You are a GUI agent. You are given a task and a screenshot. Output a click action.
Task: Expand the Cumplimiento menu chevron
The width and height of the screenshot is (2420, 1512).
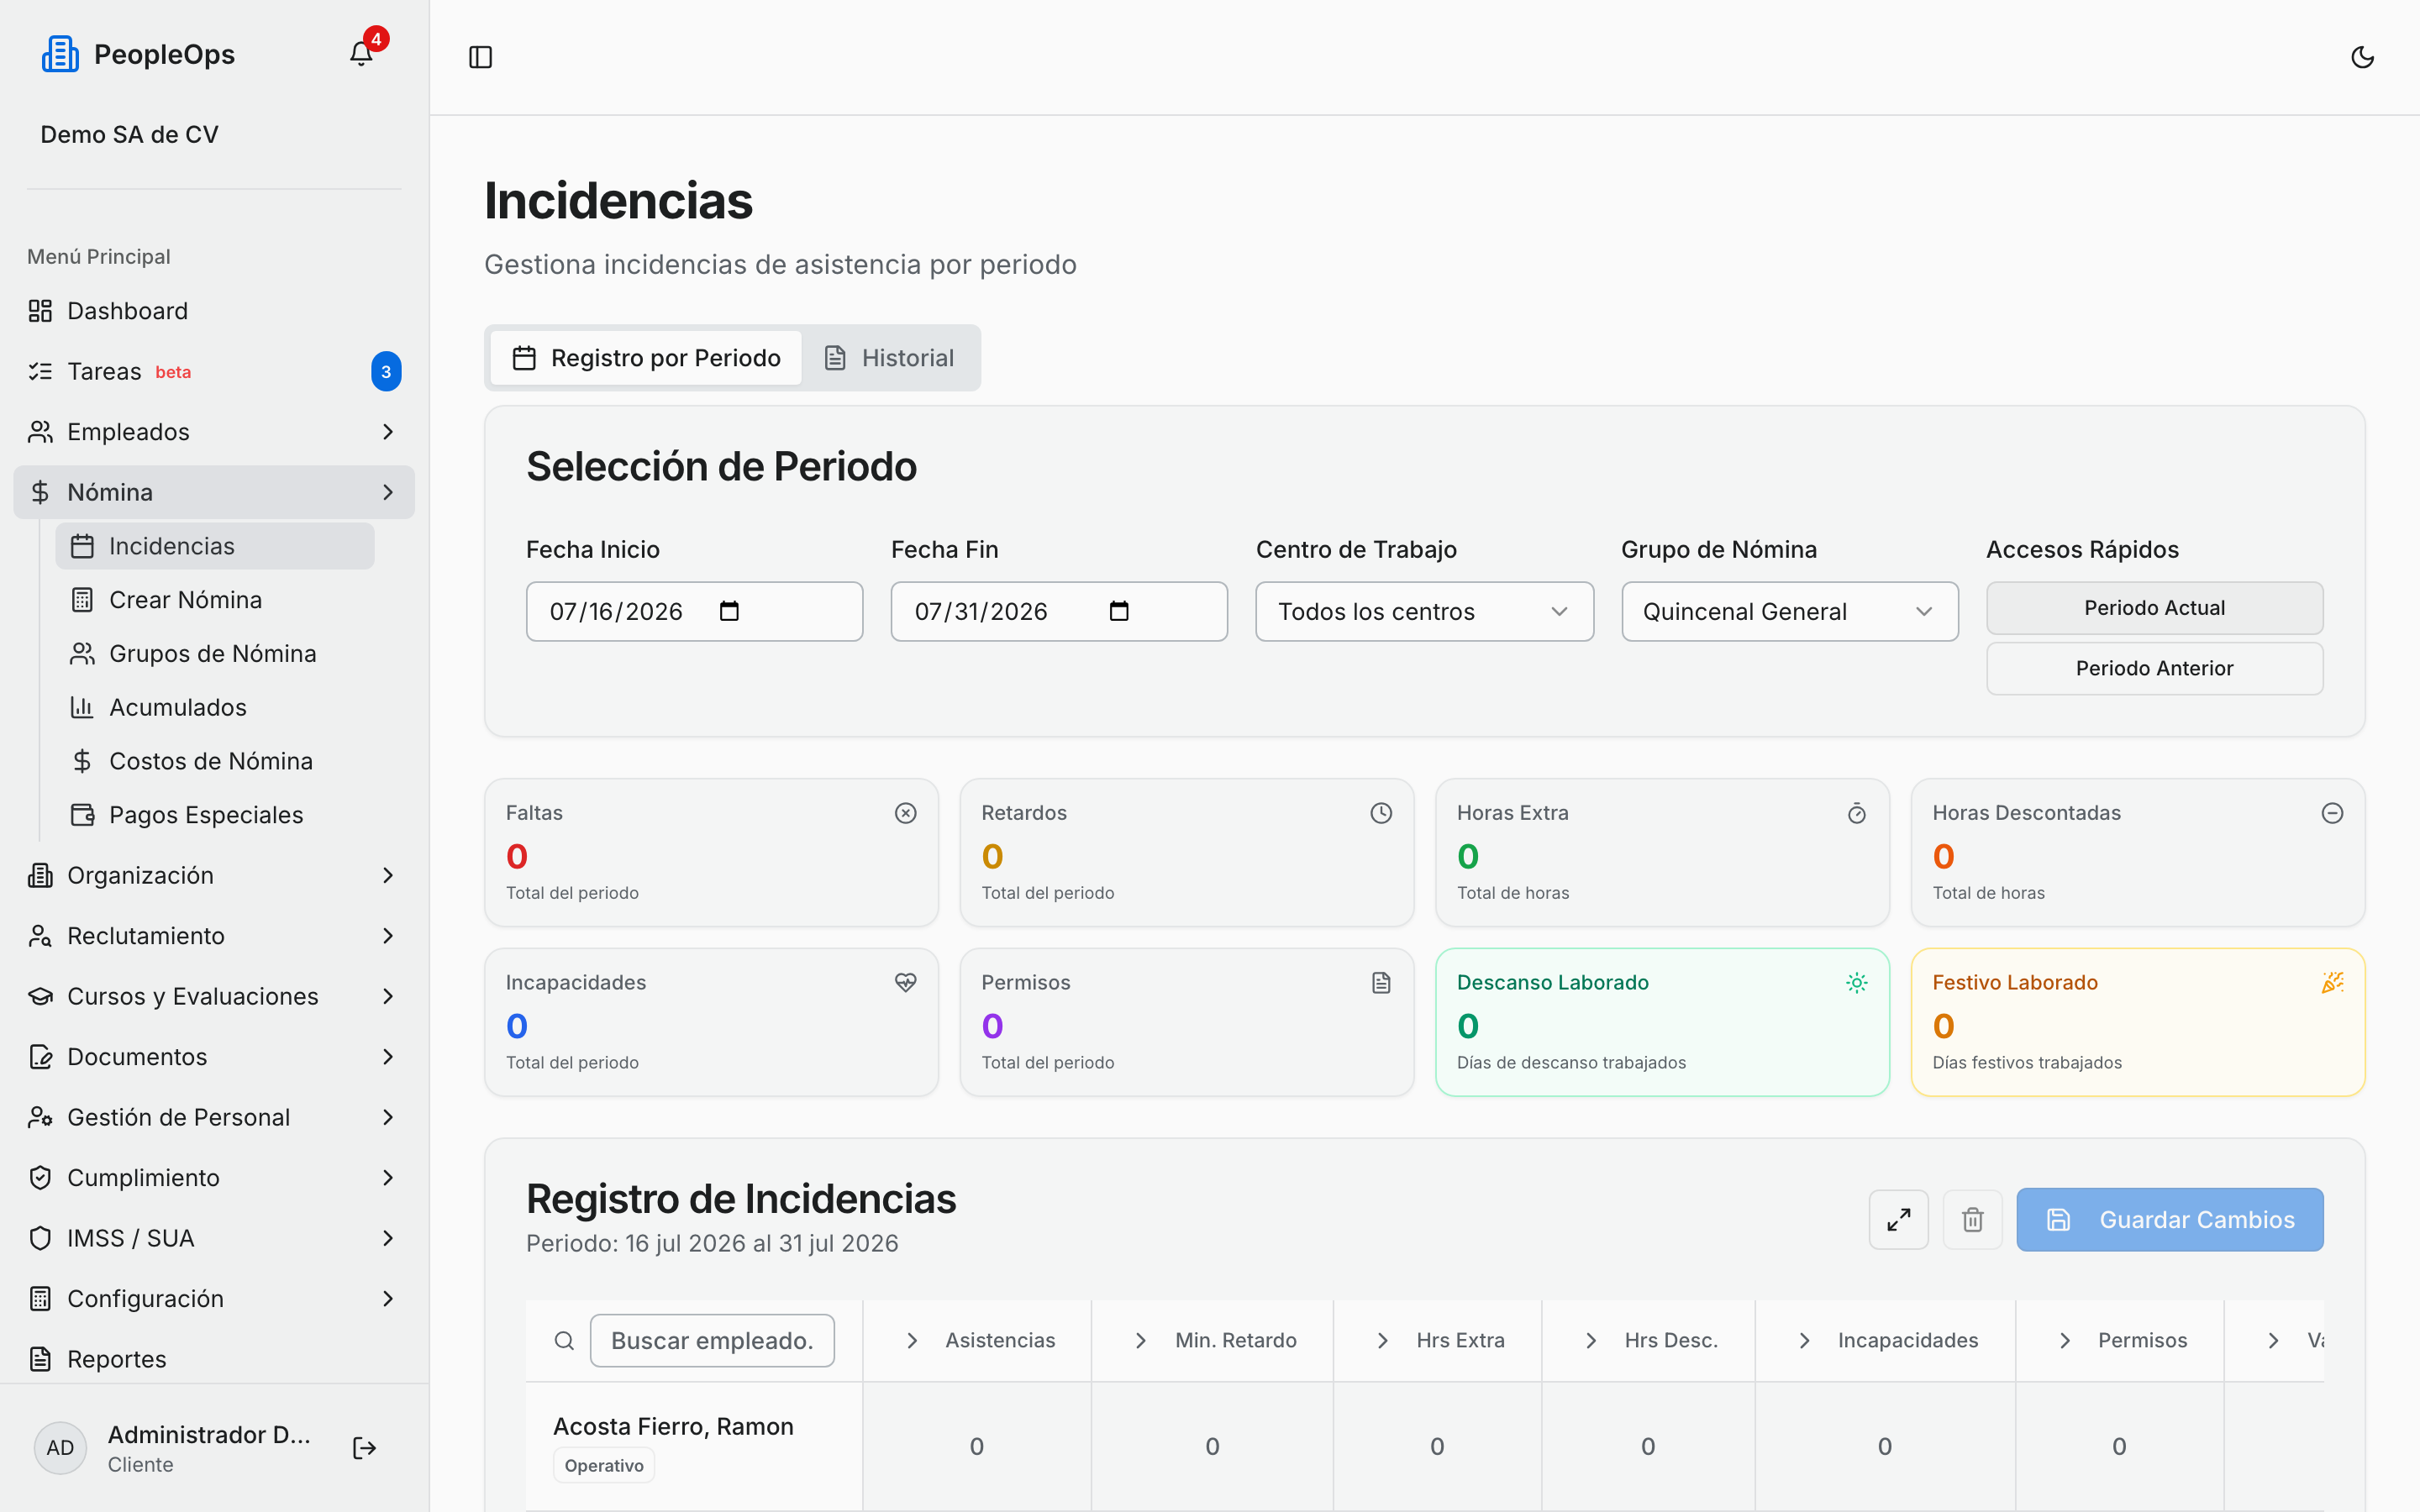tap(388, 1178)
